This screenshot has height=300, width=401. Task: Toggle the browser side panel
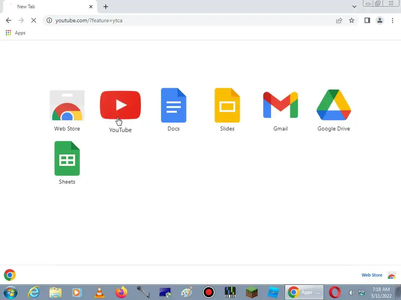(x=367, y=20)
